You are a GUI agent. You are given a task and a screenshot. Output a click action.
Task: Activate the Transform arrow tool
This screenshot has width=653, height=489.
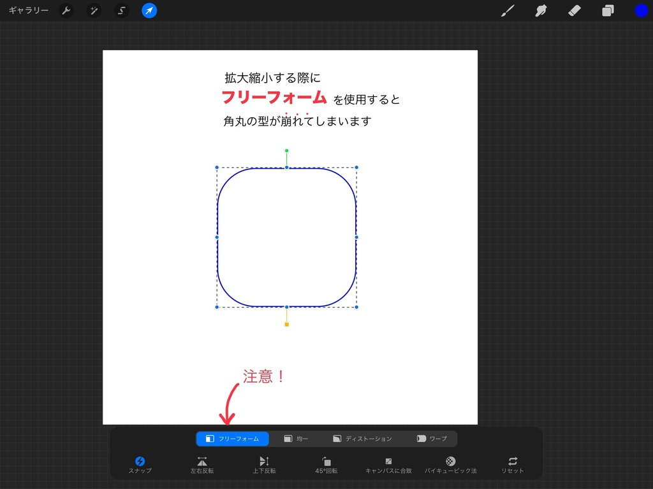click(x=149, y=10)
